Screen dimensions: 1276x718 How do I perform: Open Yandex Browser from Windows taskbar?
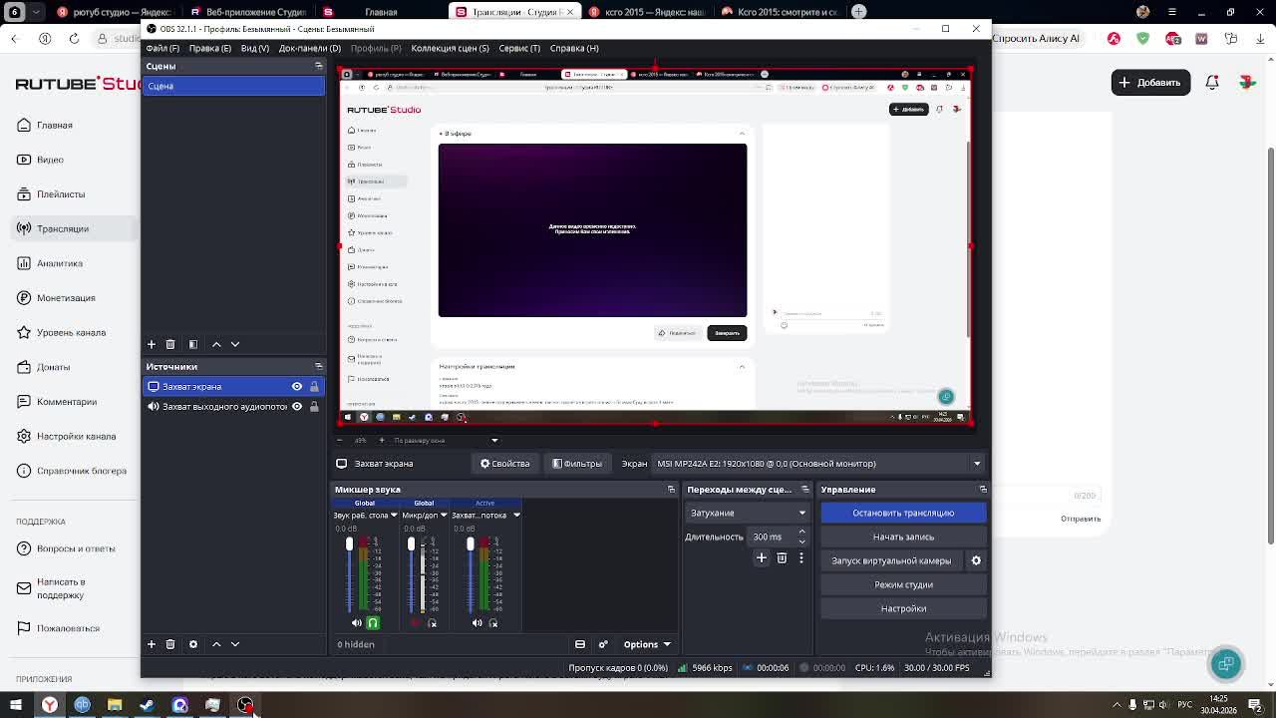(x=49, y=705)
